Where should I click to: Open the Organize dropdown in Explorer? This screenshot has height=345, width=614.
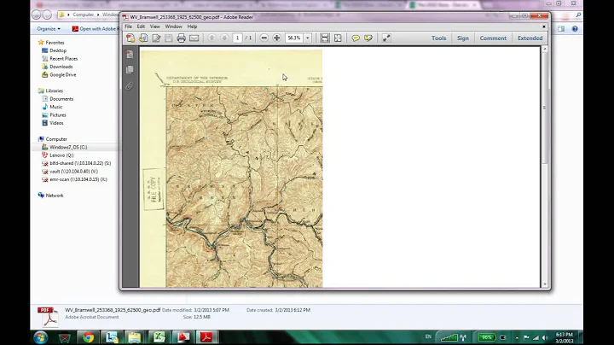49,29
